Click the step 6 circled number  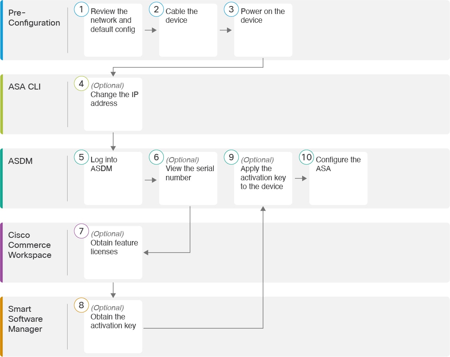[x=156, y=157]
